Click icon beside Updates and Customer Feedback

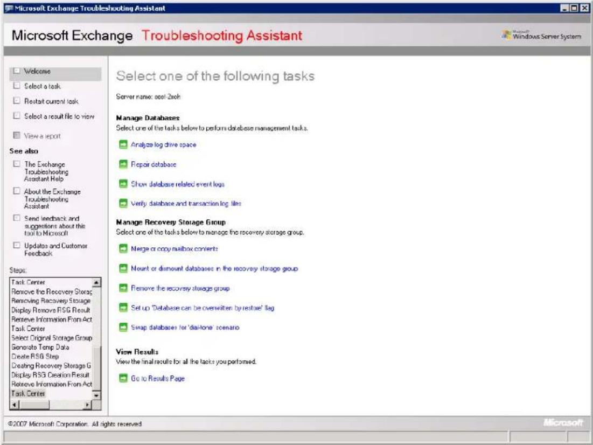pyautogui.click(x=16, y=245)
